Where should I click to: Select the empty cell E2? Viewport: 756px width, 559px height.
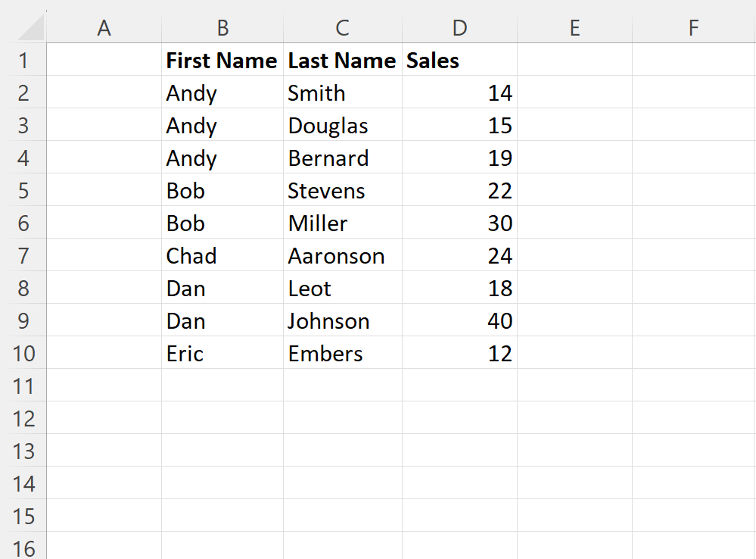pyautogui.click(x=574, y=92)
